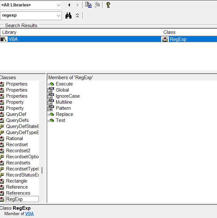Open the All Libraries dropdown
Image resolution: width=217 pixels, height=218 pixels.
[x=58, y=5]
